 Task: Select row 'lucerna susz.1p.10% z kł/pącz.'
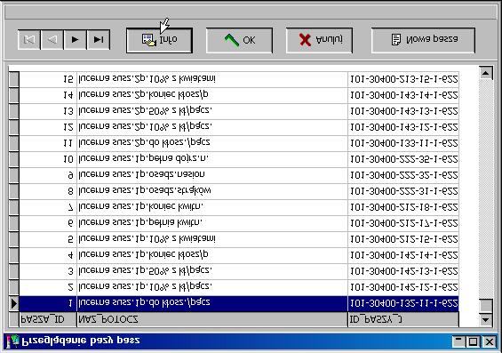pyautogui.click(x=239, y=287)
